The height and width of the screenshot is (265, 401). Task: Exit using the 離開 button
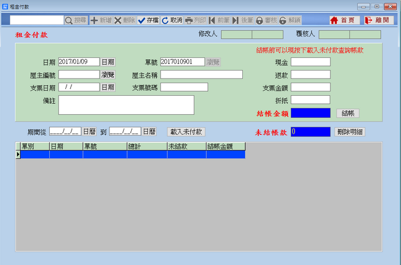[x=379, y=20]
